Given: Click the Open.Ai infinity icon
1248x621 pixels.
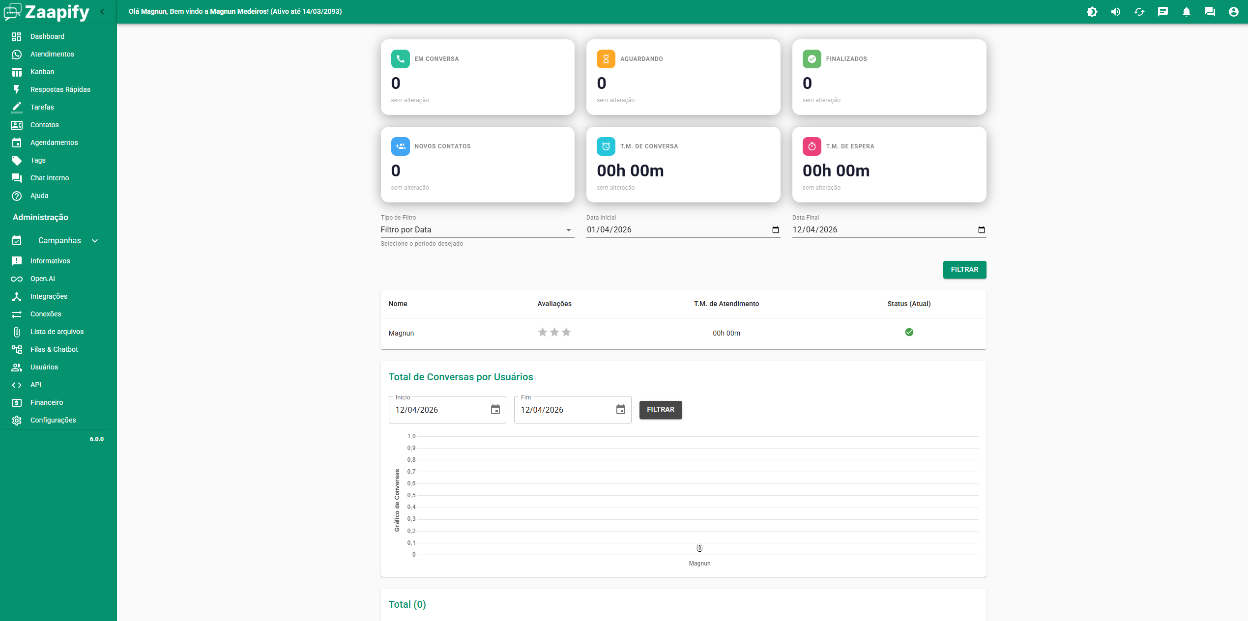Looking at the screenshot, I should (x=17, y=279).
